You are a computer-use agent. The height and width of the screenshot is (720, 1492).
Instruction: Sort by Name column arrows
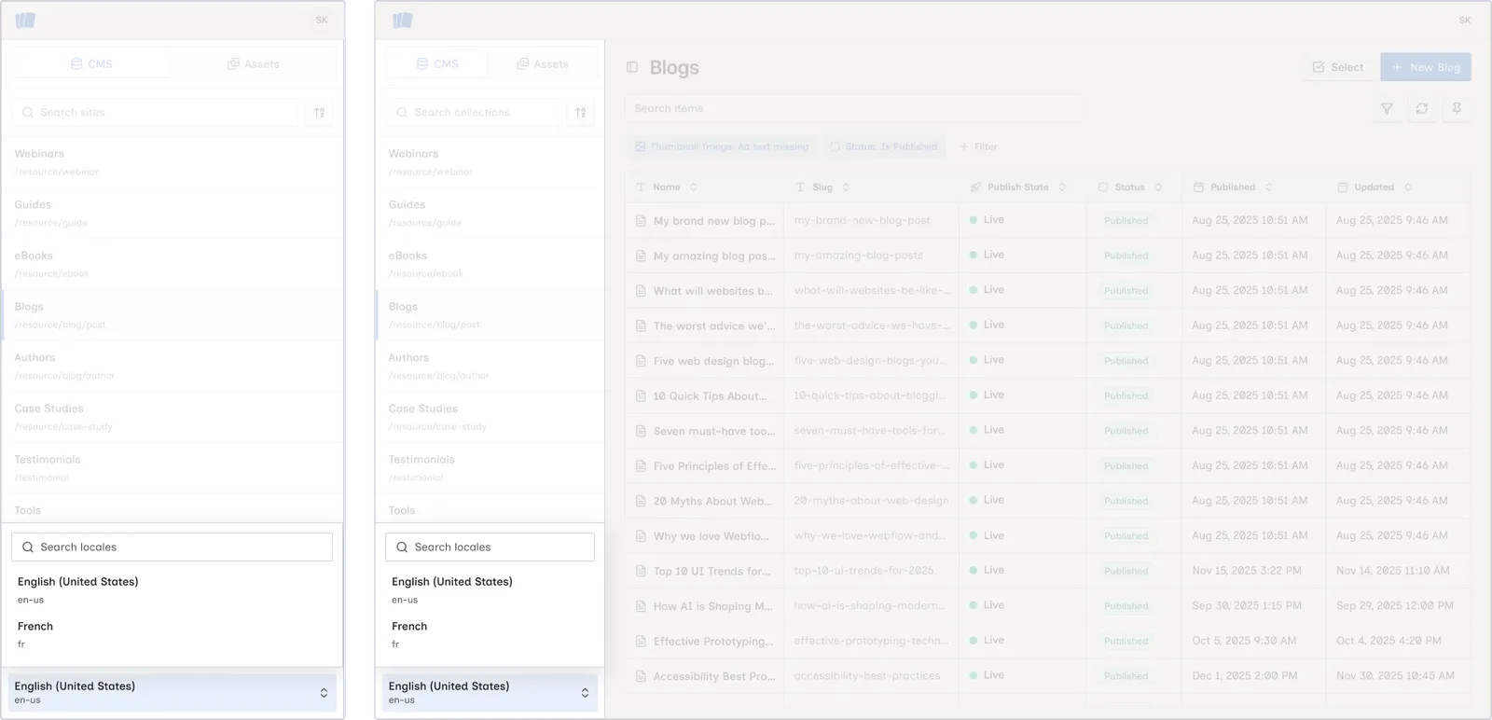[694, 187]
